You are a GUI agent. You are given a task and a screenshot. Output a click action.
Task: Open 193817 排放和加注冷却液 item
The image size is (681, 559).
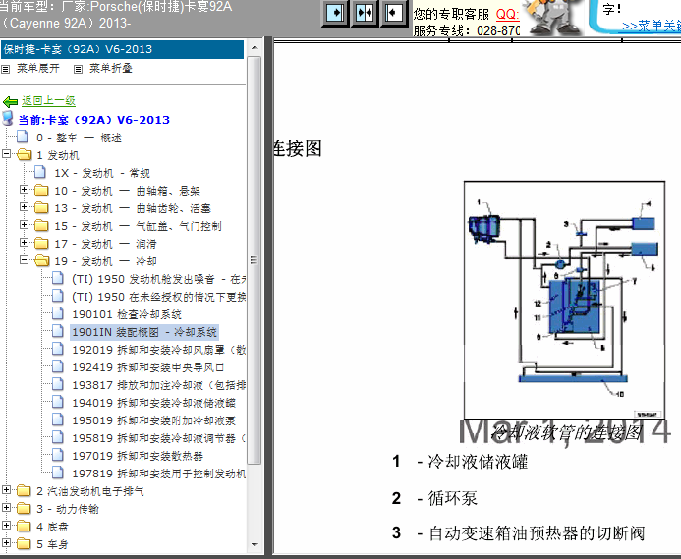(159, 385)
